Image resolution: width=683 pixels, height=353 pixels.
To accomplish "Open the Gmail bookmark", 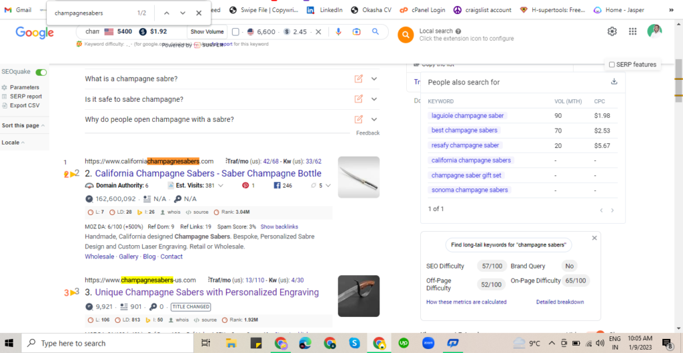I will [18, 10].
